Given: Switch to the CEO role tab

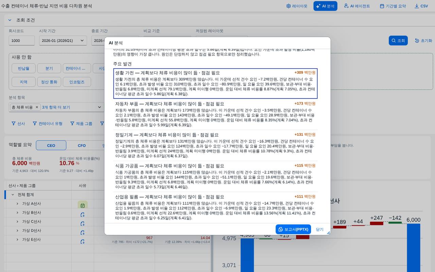Looking at the screenshot, I should tap(51, 146).
